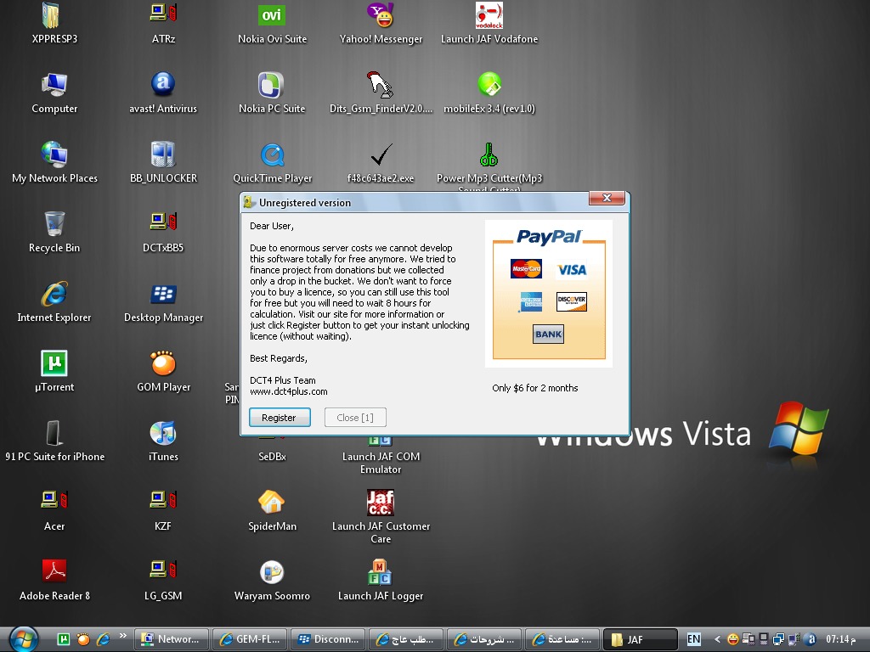The image size is (870, 652).
Task: Click the Close [1] button
Action: click(355, 418)
